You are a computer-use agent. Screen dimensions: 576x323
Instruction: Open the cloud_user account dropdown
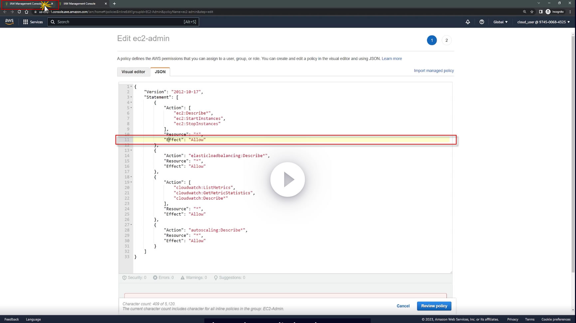[543, 22]
